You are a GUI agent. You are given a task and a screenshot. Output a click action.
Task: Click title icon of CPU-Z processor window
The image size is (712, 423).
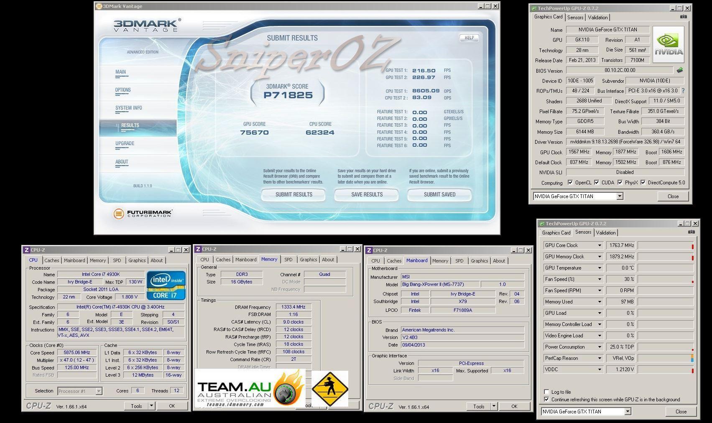point(27,250)
